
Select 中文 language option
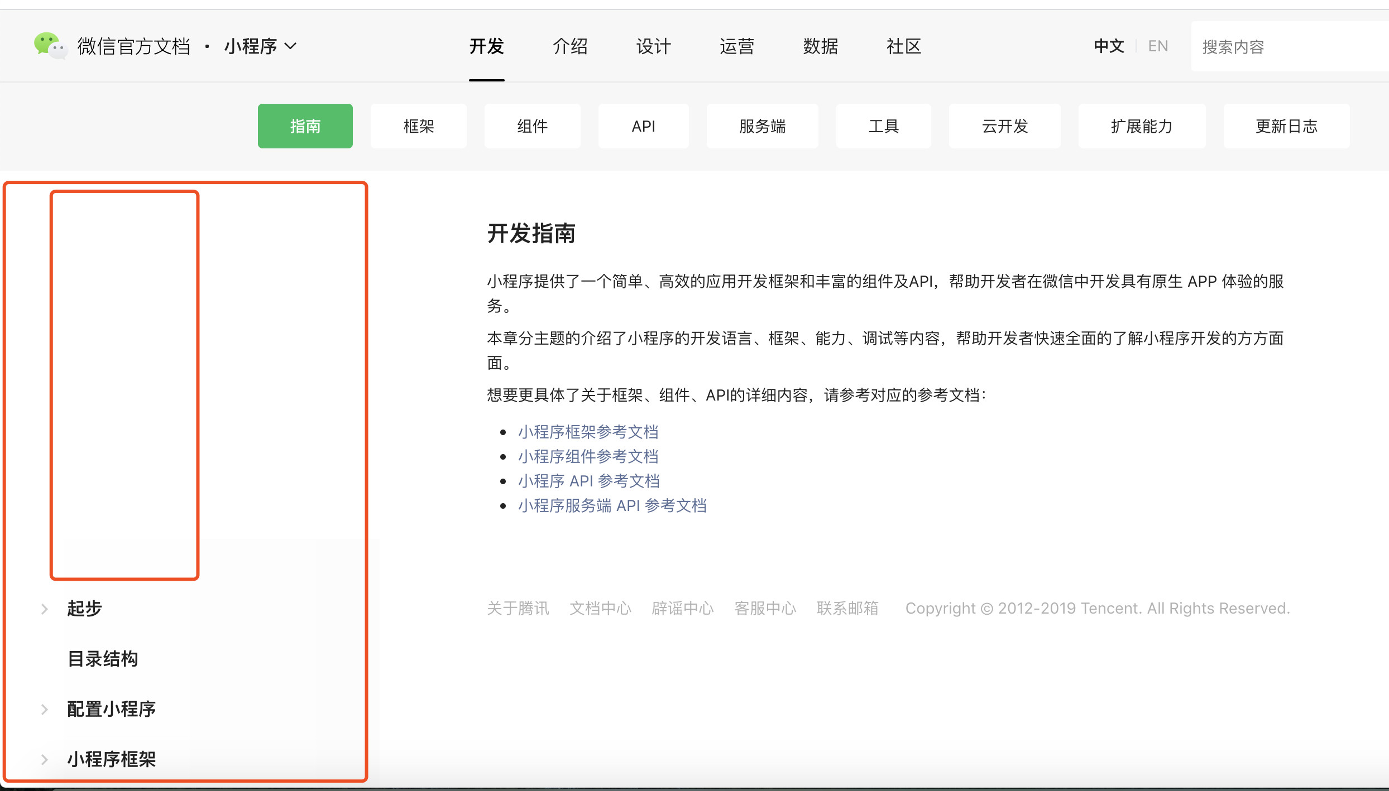(1109, 46)
